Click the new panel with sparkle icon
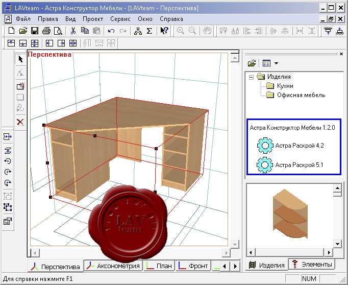This screenshot has height=285, width=348. tap(20, 86)
